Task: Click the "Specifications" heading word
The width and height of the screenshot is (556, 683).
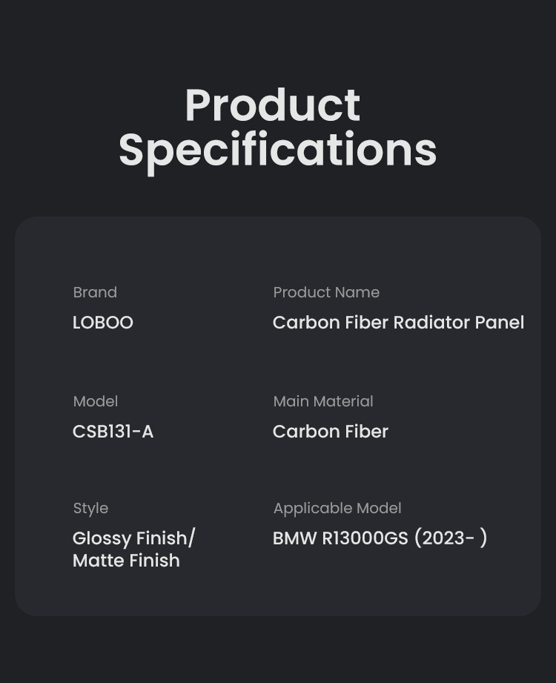Action: click(277, 150)
